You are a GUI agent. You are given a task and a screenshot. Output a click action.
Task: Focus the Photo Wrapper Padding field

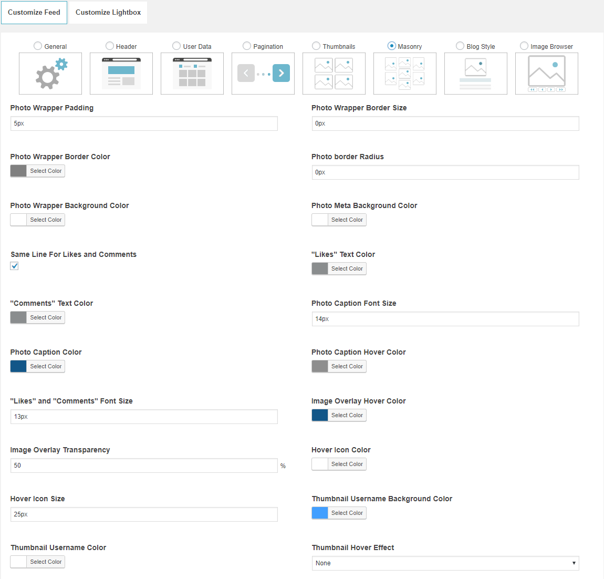(x=144, y=123)
